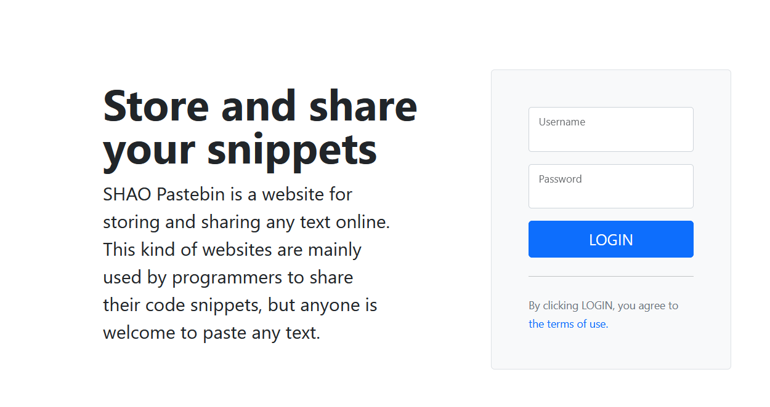Click the 'Store and share your snippets' heading
Screen dimensions: 770x407
point(259,126)
